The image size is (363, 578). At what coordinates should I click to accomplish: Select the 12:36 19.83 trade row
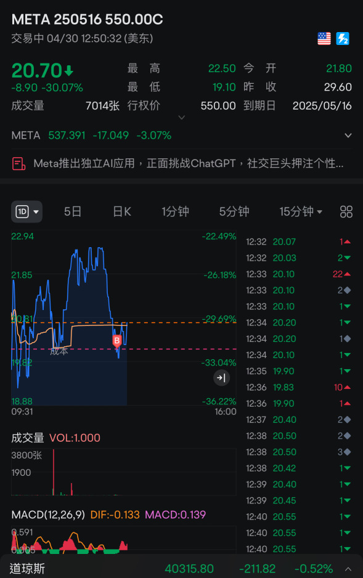298,388
